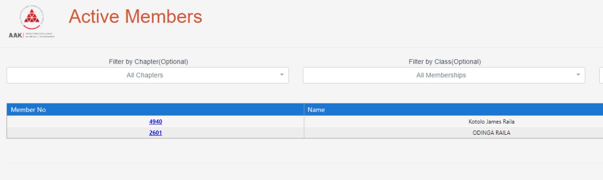This screenshot has height=180, width=603.
Task: Open member number 4940 link
Action: point(155,122)
